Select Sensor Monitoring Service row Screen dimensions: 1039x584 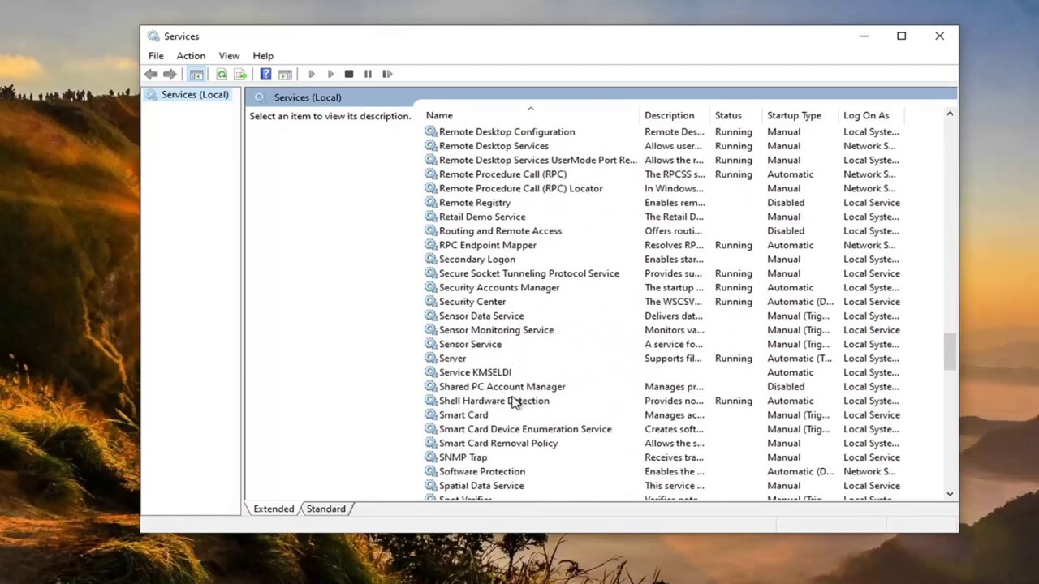pos(496,330)
